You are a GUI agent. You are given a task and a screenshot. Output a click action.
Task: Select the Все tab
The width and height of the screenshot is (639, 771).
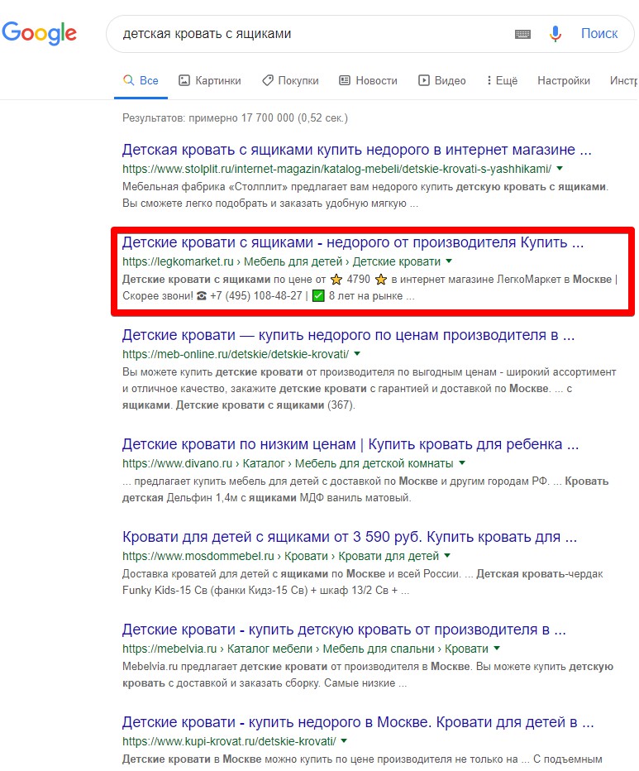pyautogui.click(x=141, y=80)
